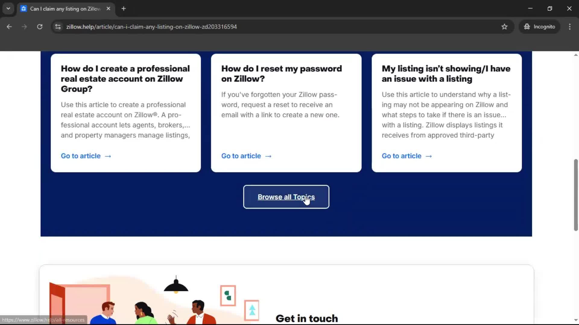
Task: Click Browse all Topics button
Action: coord(286,197)
